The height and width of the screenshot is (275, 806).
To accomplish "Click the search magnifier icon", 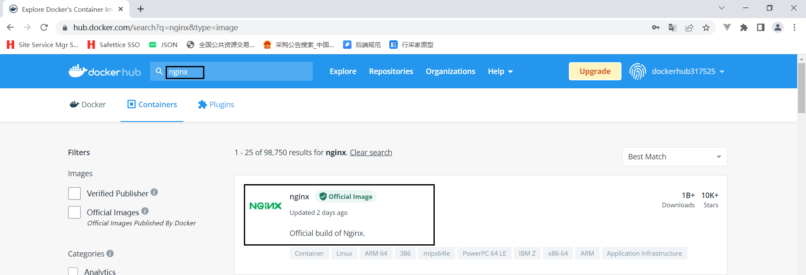I will pyautogui.click(x=159, y=71).
